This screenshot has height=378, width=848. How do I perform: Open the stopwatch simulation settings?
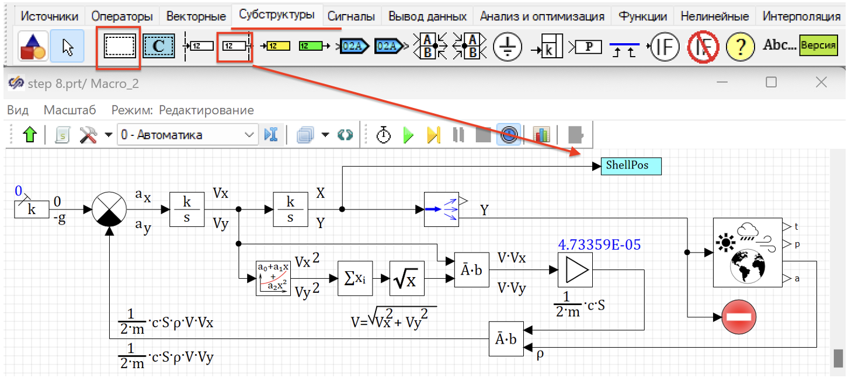point(383,135)
